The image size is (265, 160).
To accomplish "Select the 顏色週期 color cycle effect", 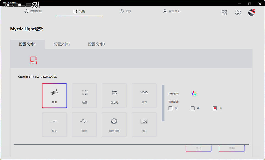I will point(114,124).
